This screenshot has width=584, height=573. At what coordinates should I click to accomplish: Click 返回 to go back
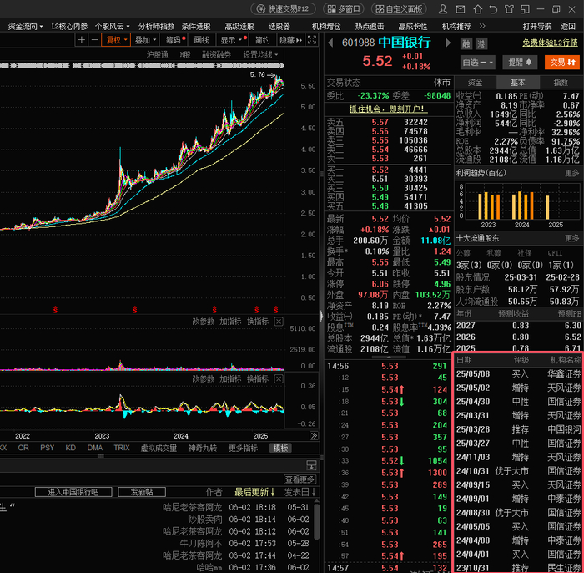pyautogui.click(x=568, y=27)
